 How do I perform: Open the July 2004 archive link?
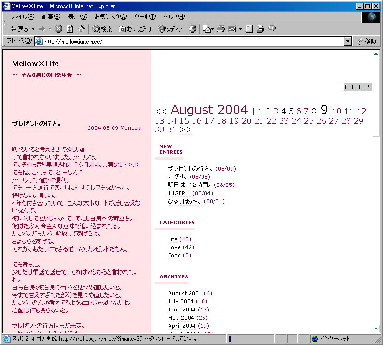(x=181, y=301)
